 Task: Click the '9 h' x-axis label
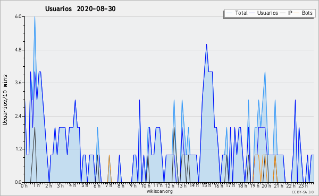[133, 186]
